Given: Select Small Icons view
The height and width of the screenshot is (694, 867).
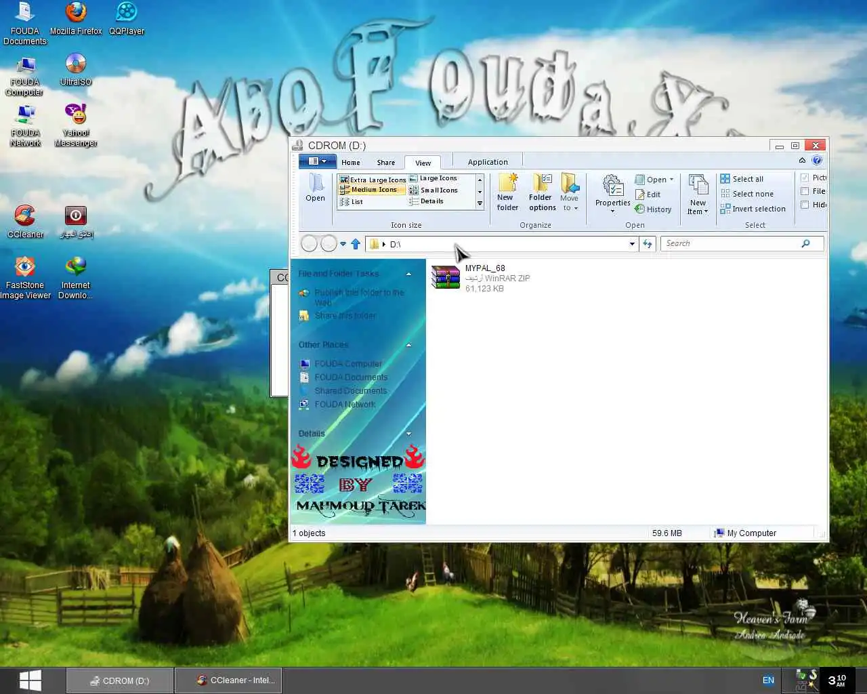Looking at the screenshot, I should click(433, 190).
